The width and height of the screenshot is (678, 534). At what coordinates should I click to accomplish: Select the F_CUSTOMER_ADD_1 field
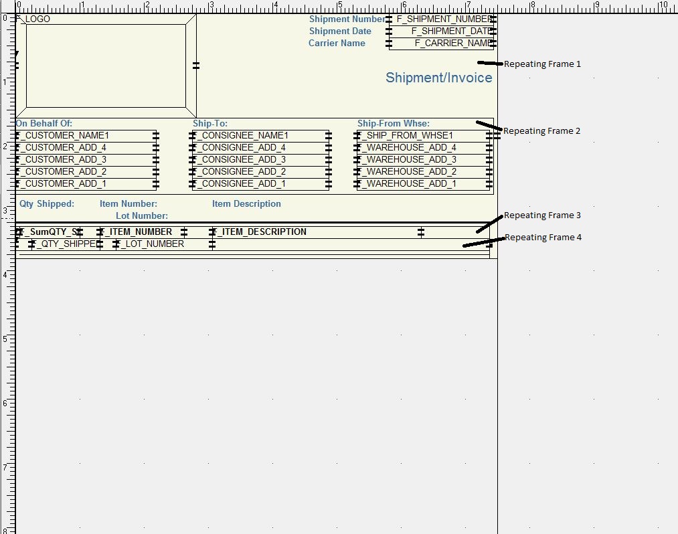tap(86, 184)
